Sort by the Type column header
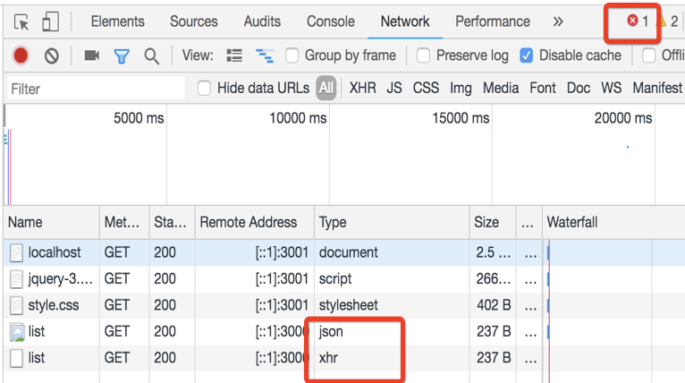Image resolution: width=685 pixels, height=383 pixels. click(x=392, y=222)
